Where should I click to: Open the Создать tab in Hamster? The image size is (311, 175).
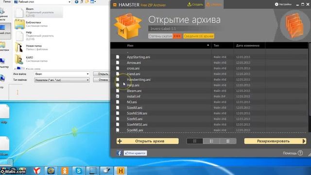coord(195,4)
